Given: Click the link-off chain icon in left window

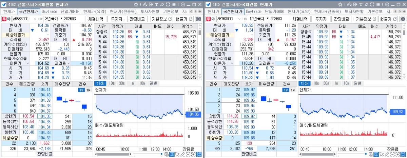Looking at the screenshot, I should coord(145,4).
